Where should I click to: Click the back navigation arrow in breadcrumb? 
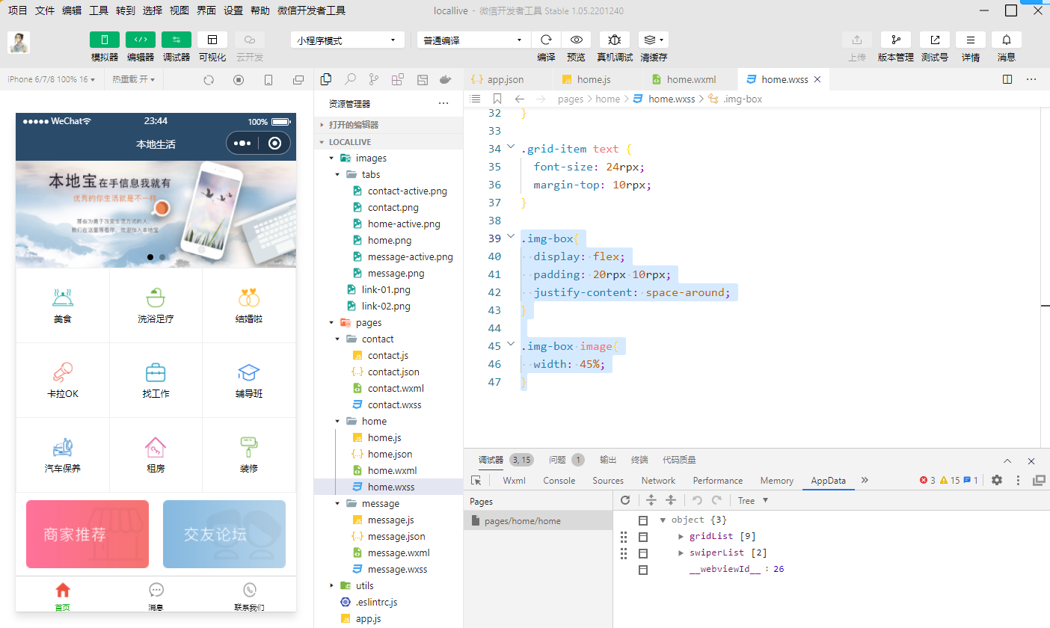click(x=520, y=99)
